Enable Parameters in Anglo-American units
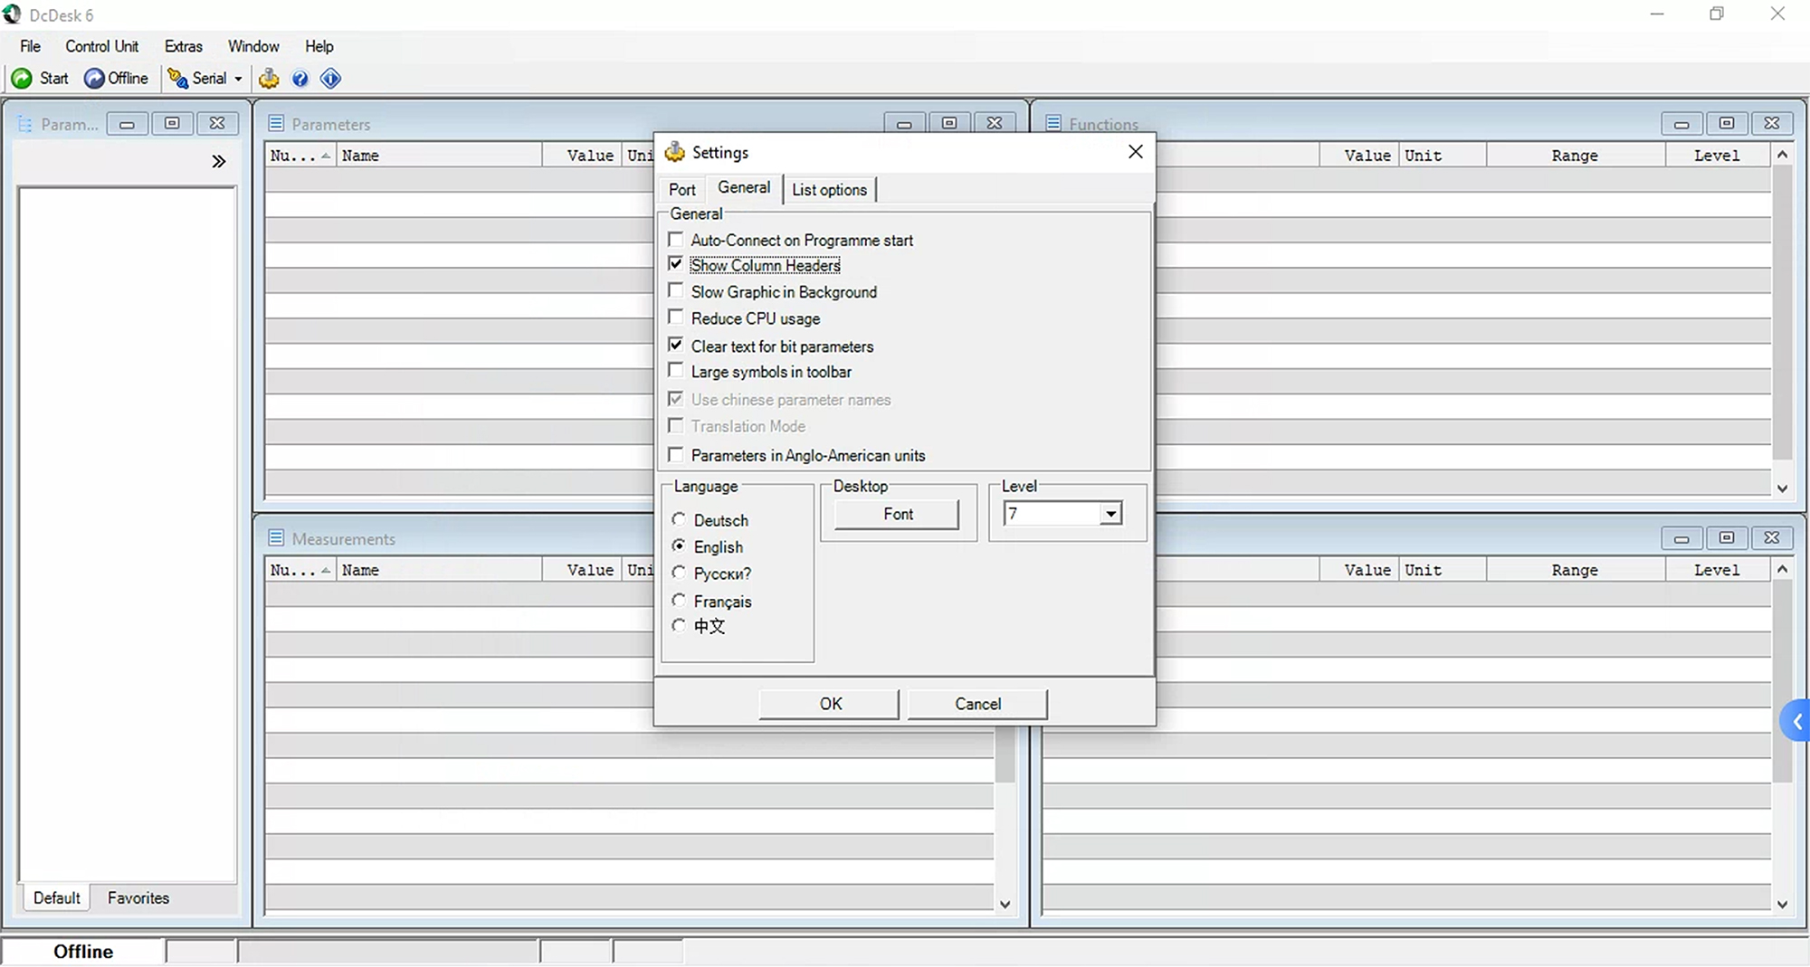1810x967 pixels. click(x=676, y=454)
